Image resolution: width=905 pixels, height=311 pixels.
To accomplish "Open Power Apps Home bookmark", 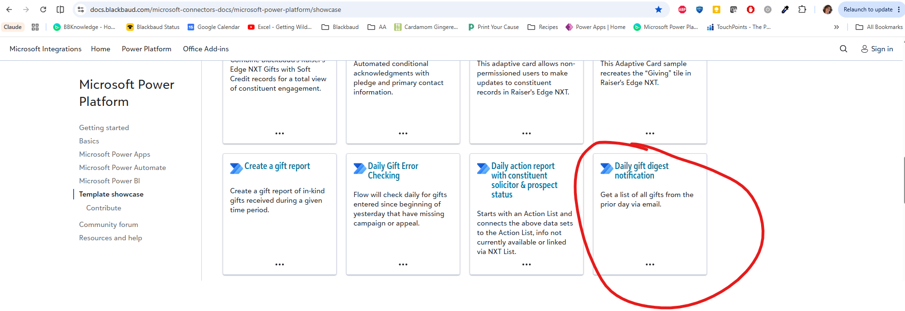I will (595, 27).
